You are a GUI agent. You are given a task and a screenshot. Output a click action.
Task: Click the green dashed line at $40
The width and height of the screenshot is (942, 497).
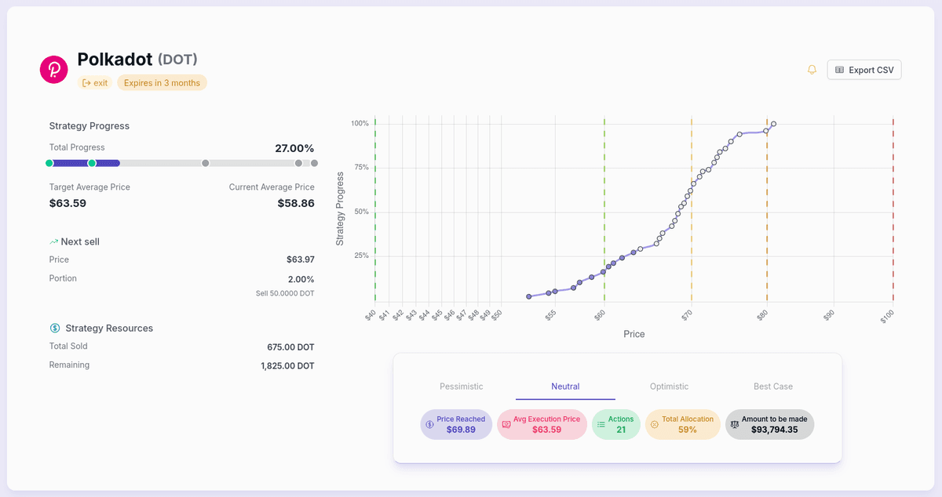pyautogui.click(x=375, y=209)
